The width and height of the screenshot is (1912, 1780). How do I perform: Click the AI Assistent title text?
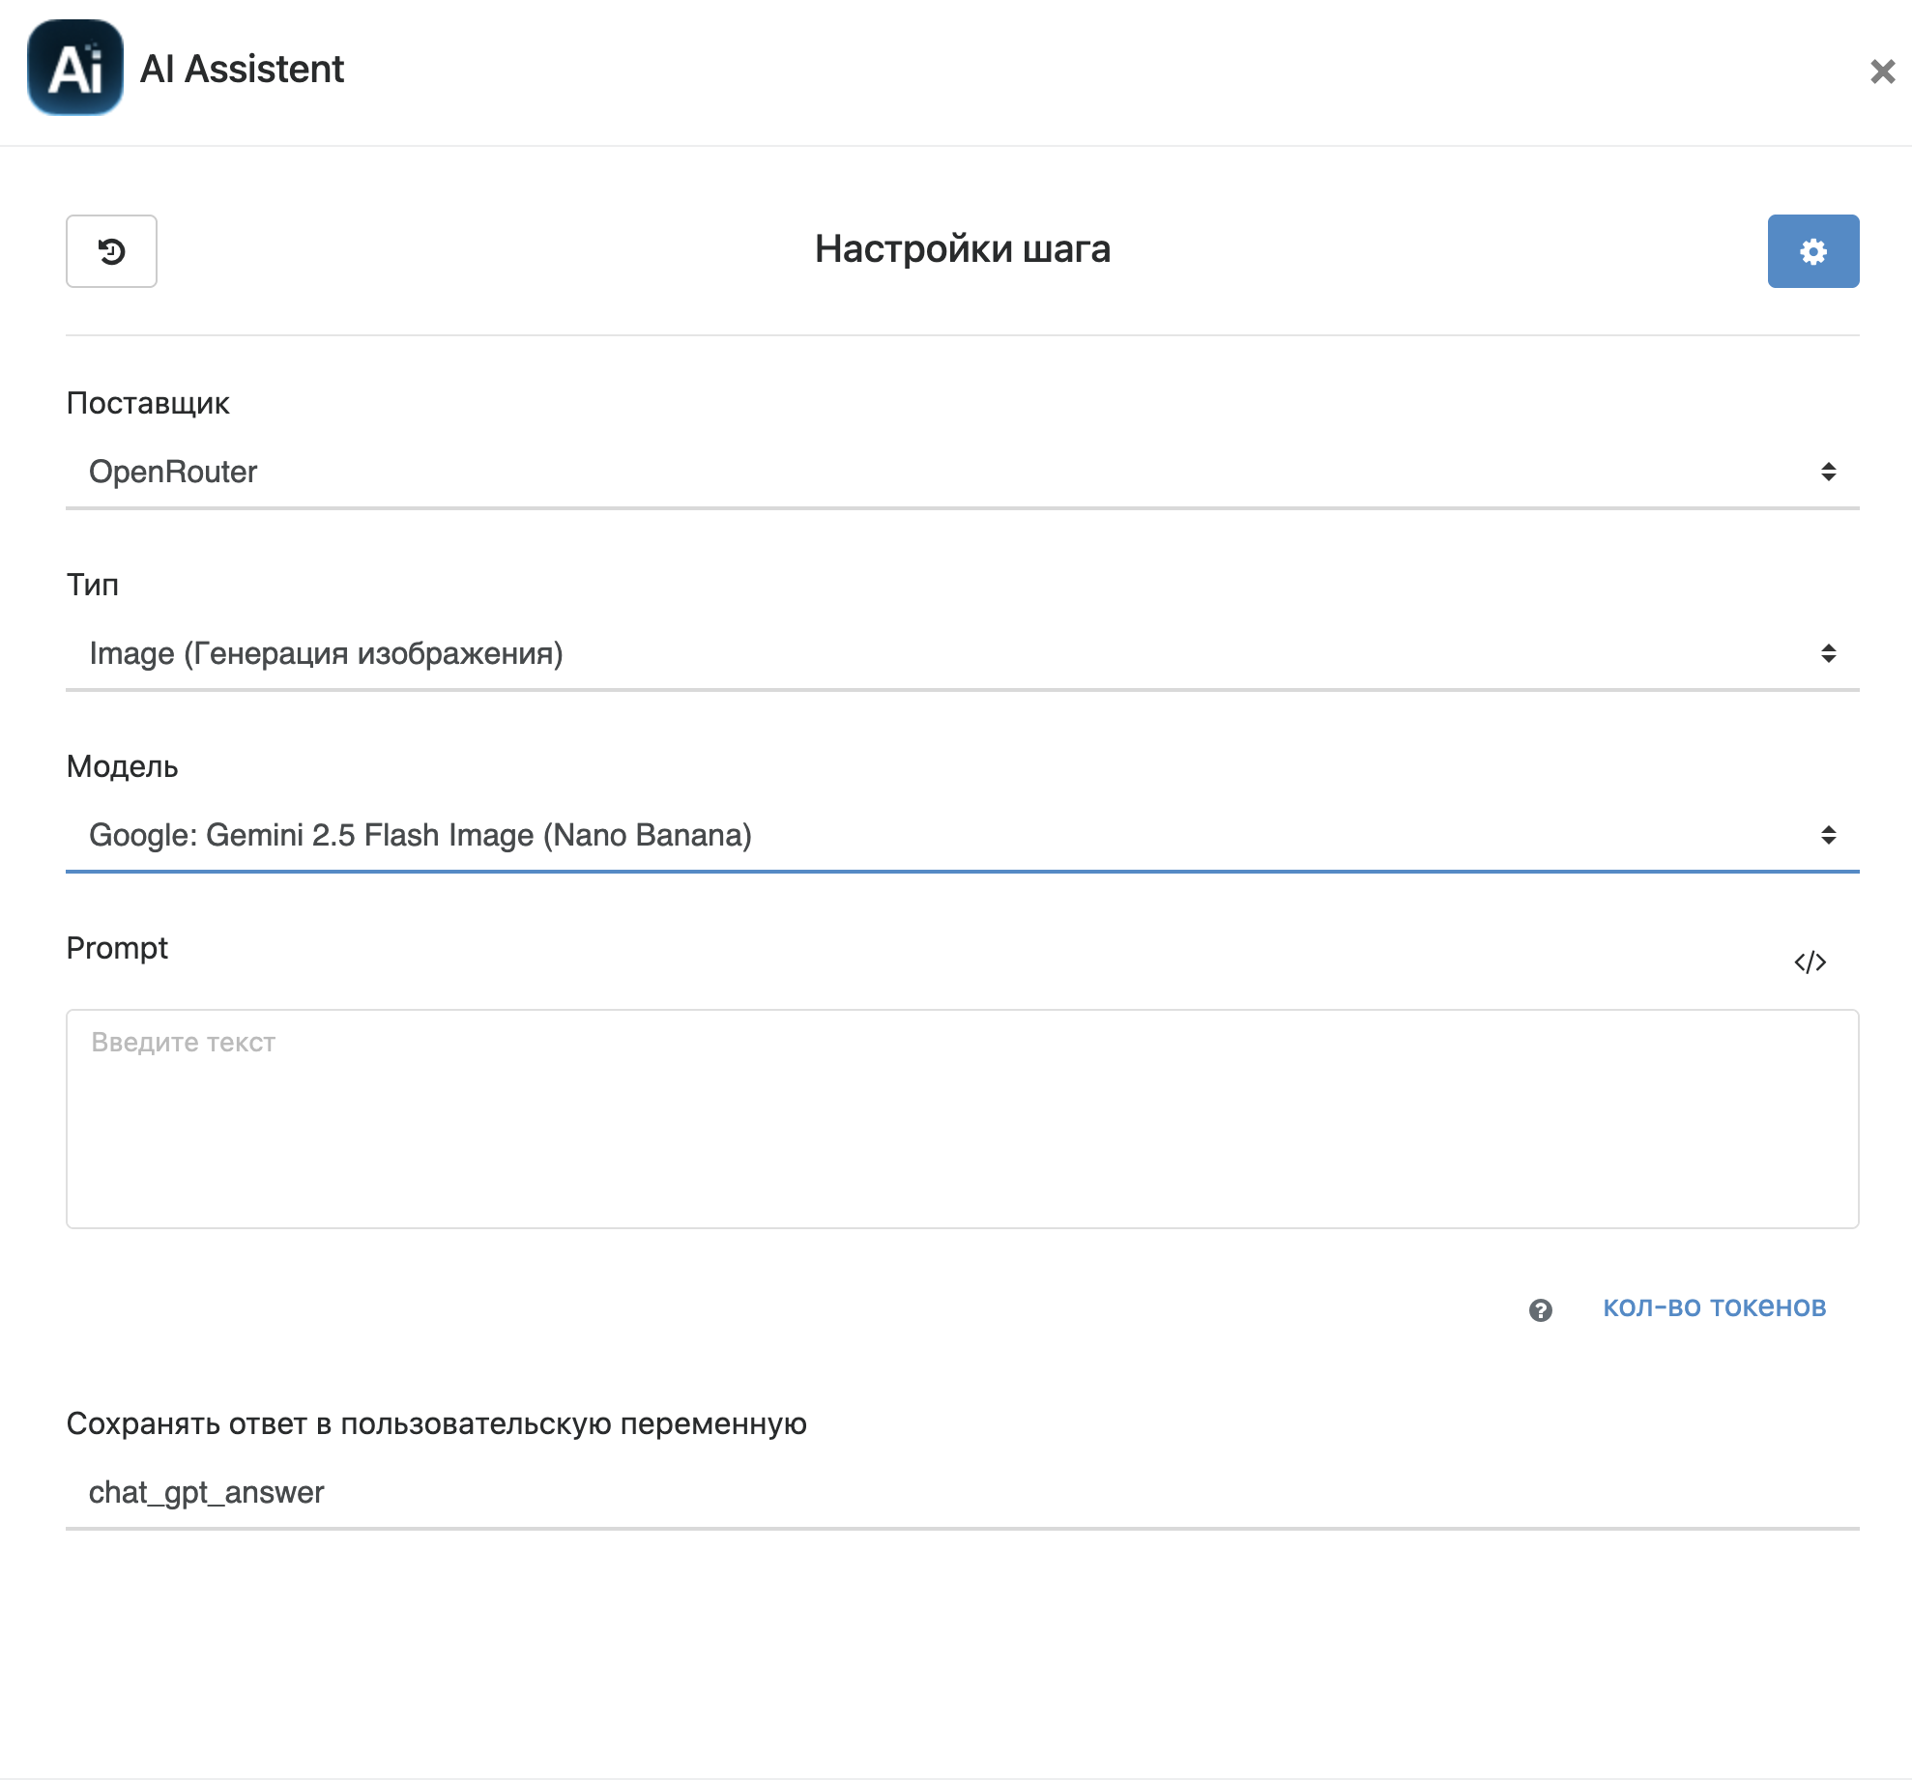[242, 70]
